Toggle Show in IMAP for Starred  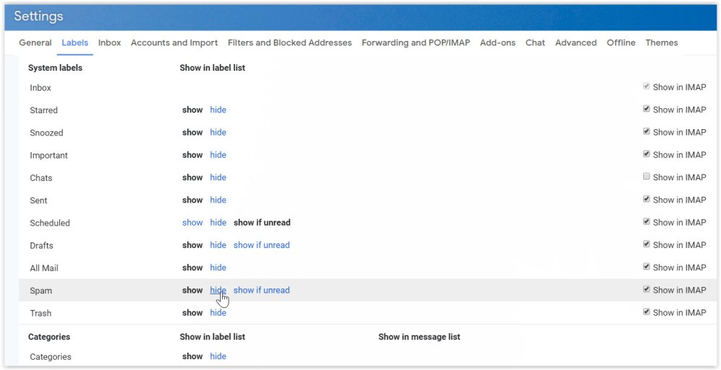647,109
